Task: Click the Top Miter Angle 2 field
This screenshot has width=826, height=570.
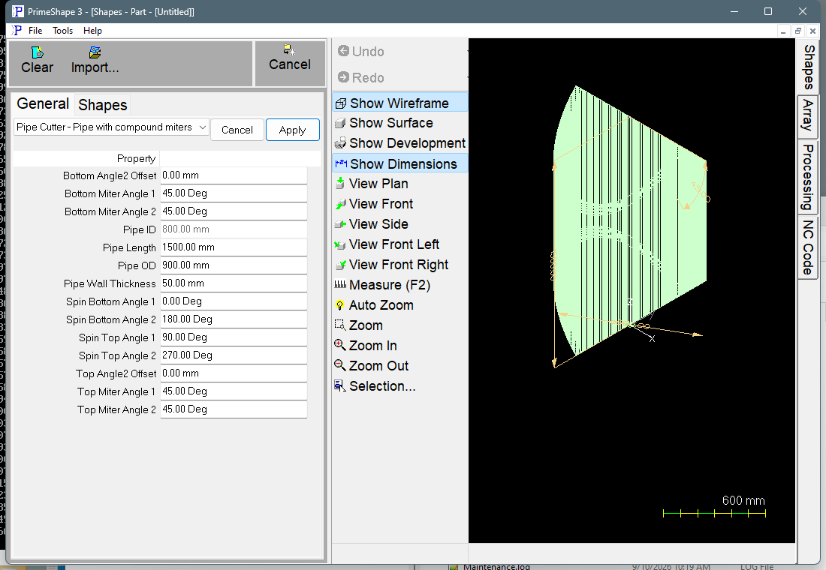Action: (x=234, y=409)
